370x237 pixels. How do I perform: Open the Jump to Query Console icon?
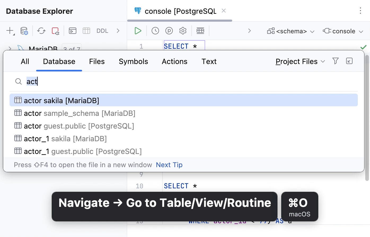click(72, 31)
